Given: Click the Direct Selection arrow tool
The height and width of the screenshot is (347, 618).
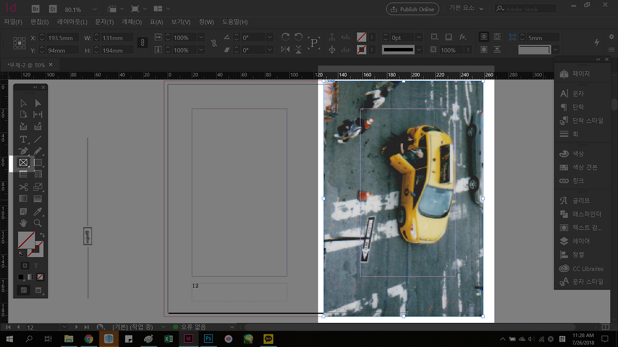Looking at the screenshot, I should pyautogui.click(x=38, y=103).
